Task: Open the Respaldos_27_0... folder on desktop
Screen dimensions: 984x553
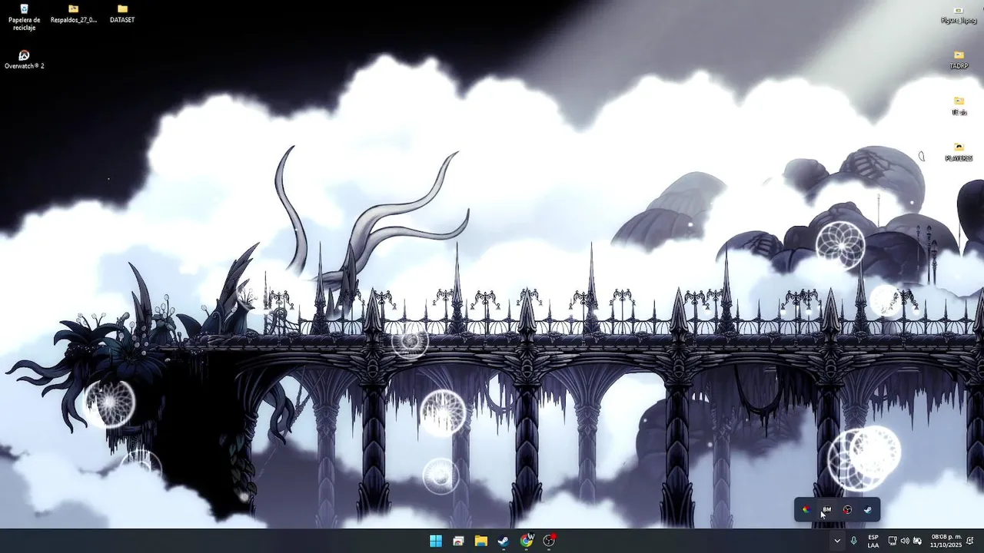Action: point(73,14)
